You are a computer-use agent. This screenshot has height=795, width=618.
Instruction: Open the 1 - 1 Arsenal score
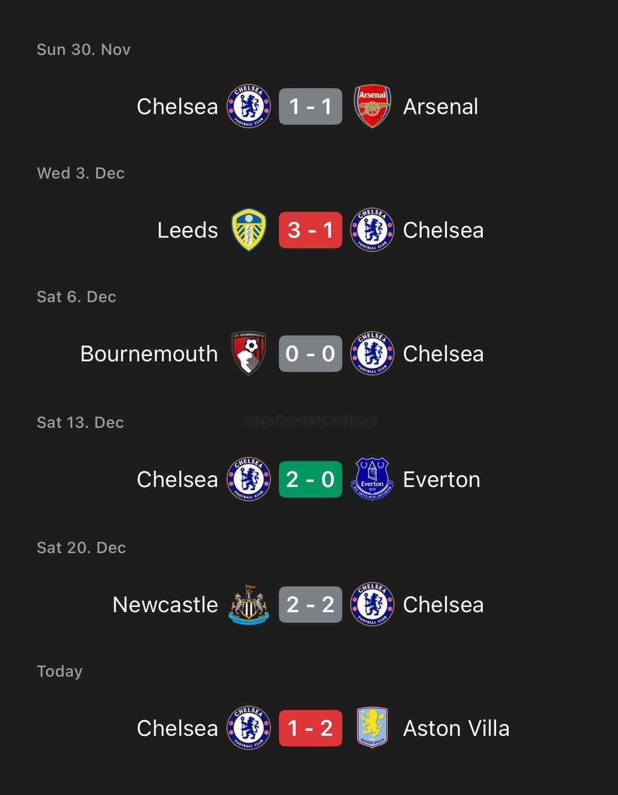(310, 106)
